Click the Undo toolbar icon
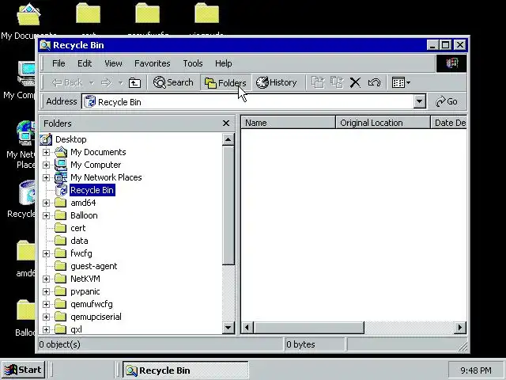The height and width of the screenshot is (380, 506). (x=374, y=82)
